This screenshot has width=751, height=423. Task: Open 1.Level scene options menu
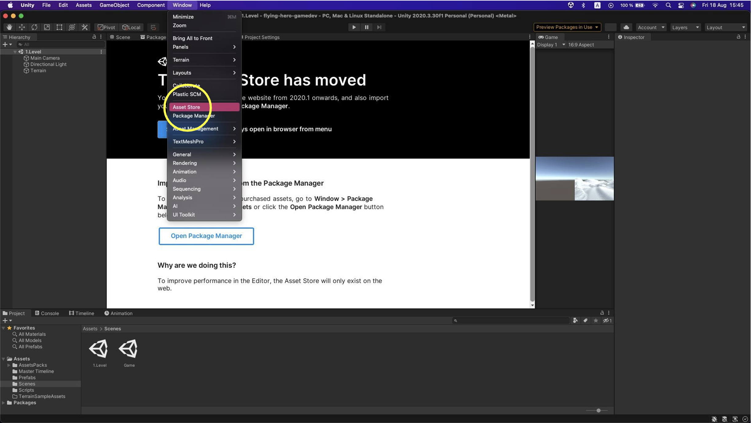pyautogui.click(x=101, y=52)
